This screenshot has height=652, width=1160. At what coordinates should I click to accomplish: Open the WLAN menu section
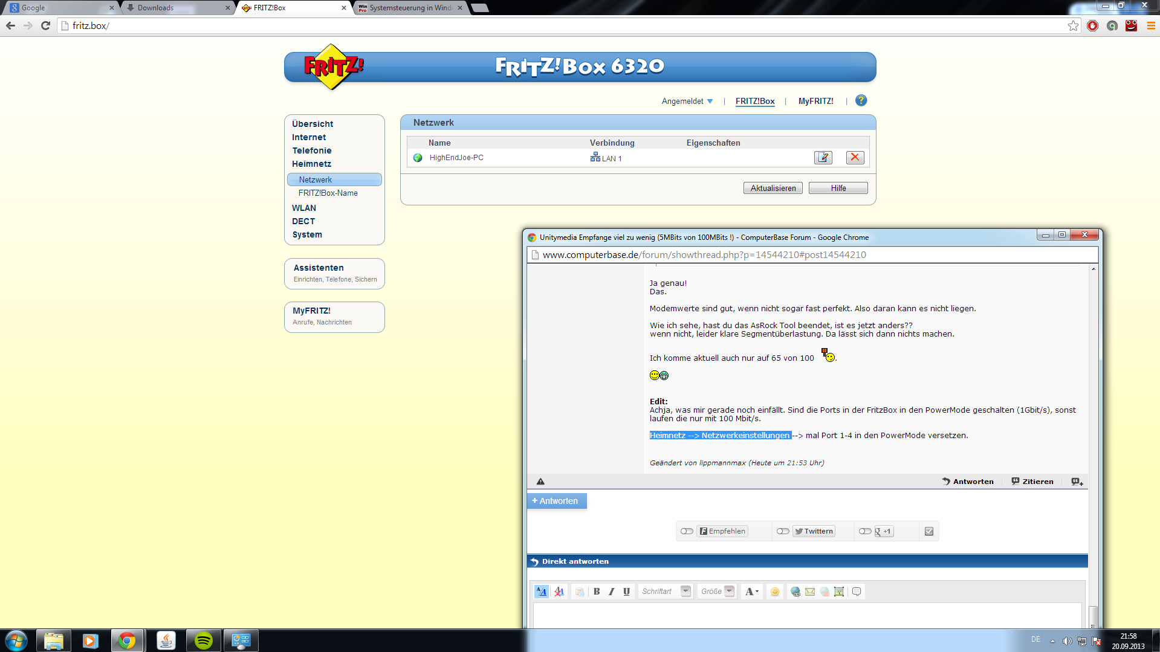pos(304,208)
